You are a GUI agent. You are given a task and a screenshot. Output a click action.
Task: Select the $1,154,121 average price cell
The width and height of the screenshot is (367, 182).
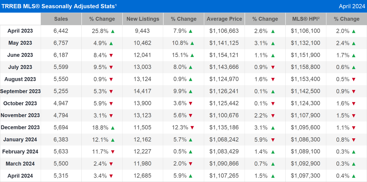pos(224,55)
